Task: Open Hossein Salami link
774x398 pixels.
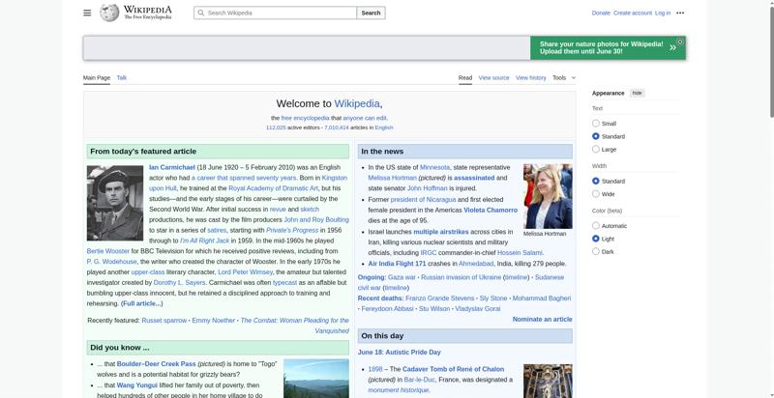Action: coord(520,253)
